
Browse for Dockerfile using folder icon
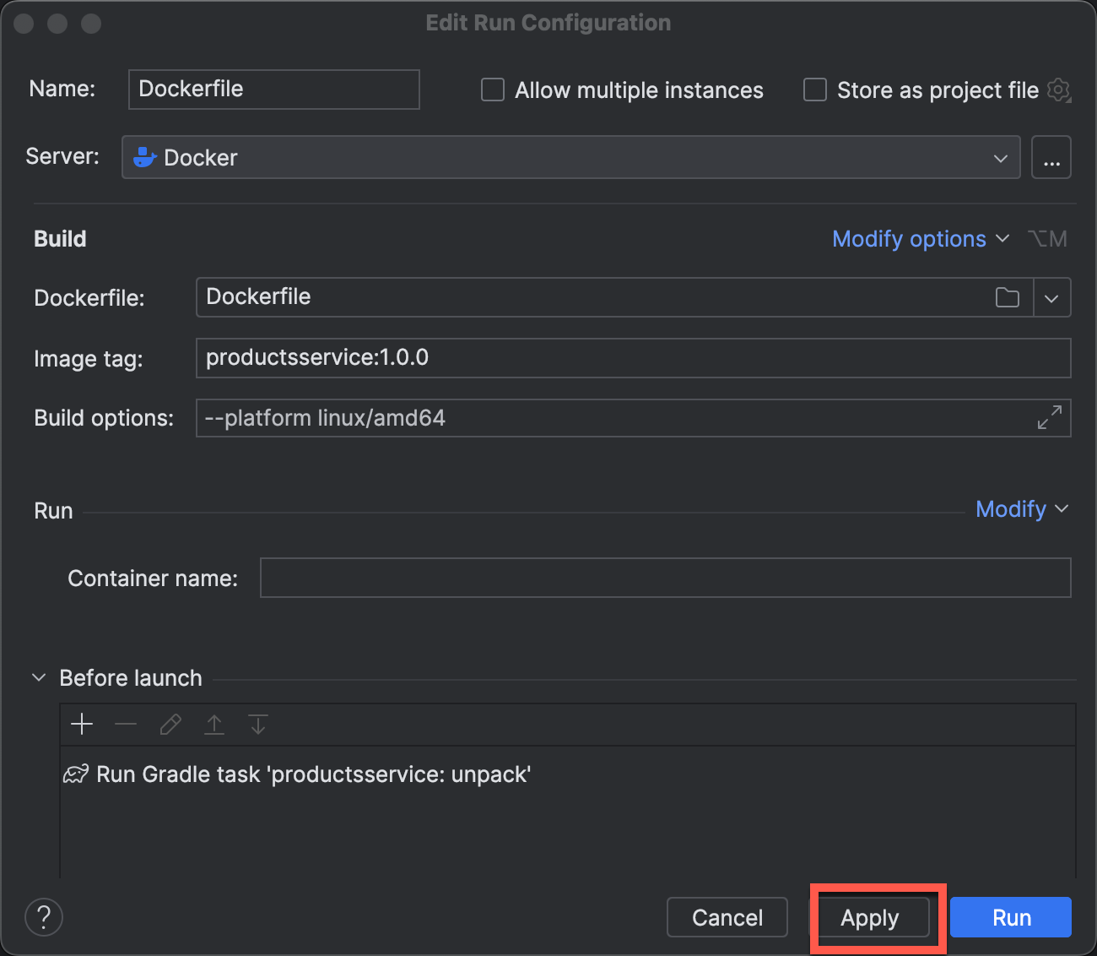(x=1008, y=297)
